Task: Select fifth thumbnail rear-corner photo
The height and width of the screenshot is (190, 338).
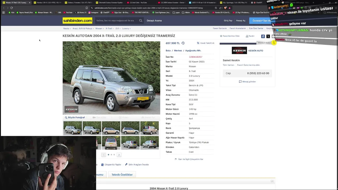Action: point(149,128)
